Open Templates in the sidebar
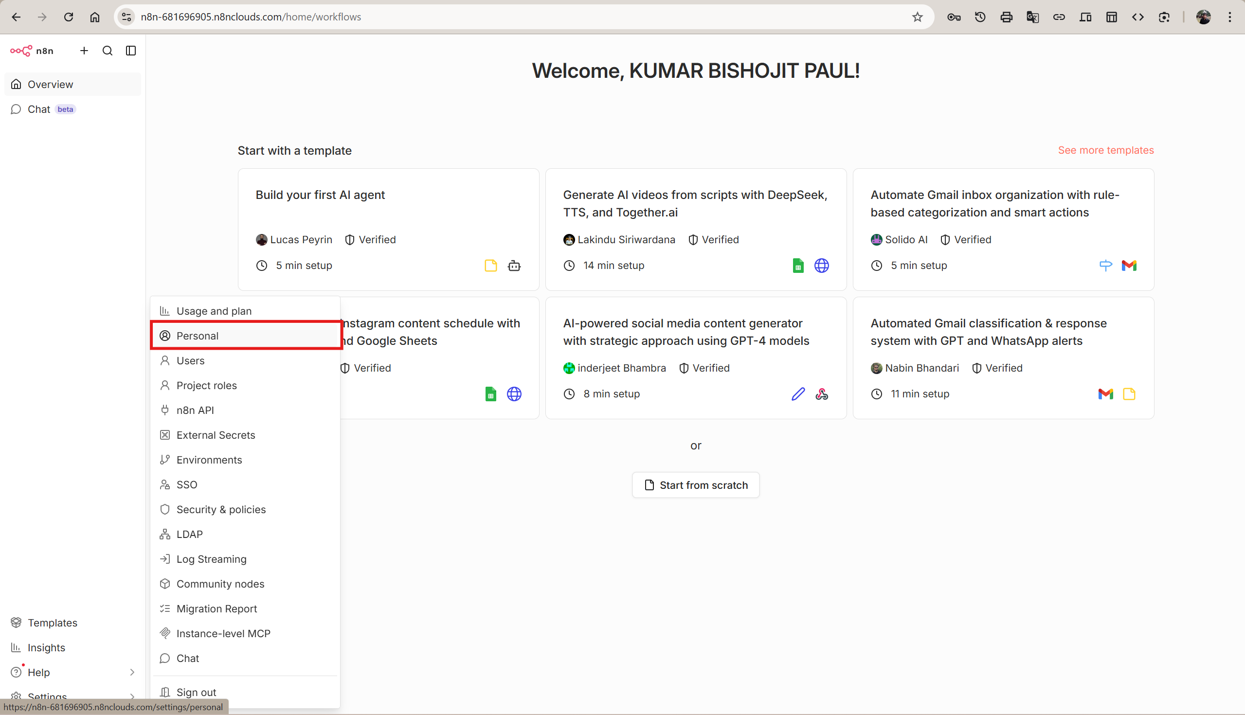The height and width of the screenshot is (715, 1245). coord(72,622)
